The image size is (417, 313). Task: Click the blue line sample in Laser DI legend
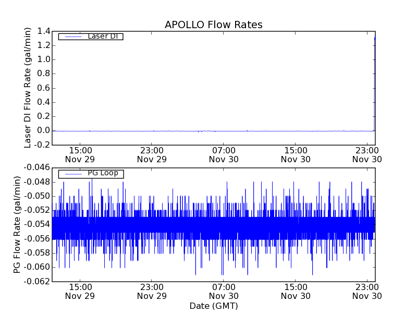[x=72, y=37]
